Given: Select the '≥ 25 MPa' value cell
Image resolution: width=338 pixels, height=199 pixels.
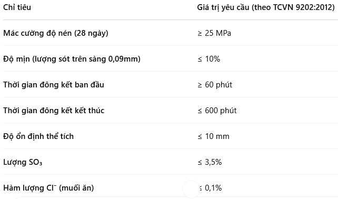Looking at the screenshot, I should tap(214, 33).
